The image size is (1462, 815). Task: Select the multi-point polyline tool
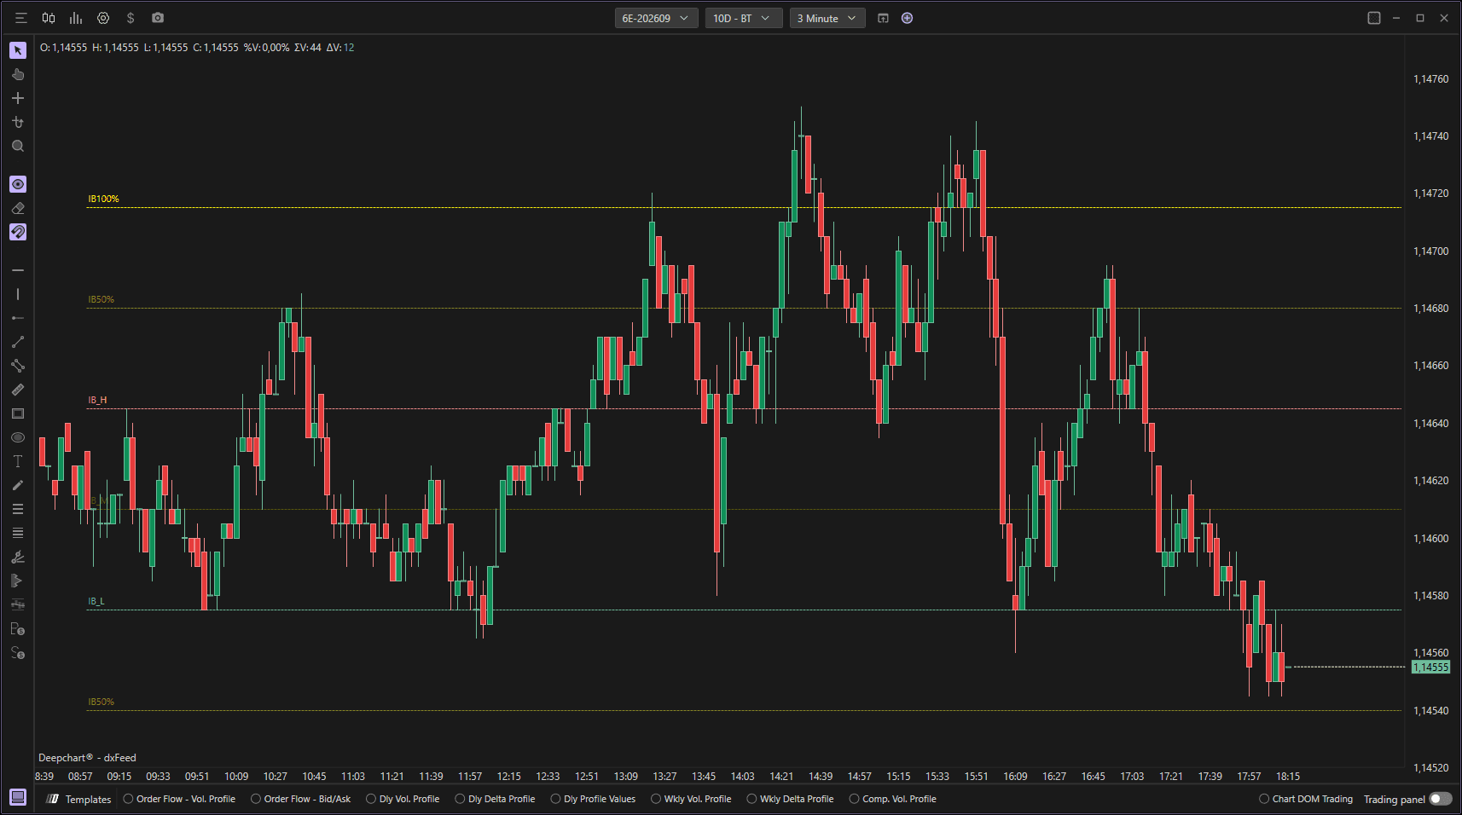click(18, 366)
